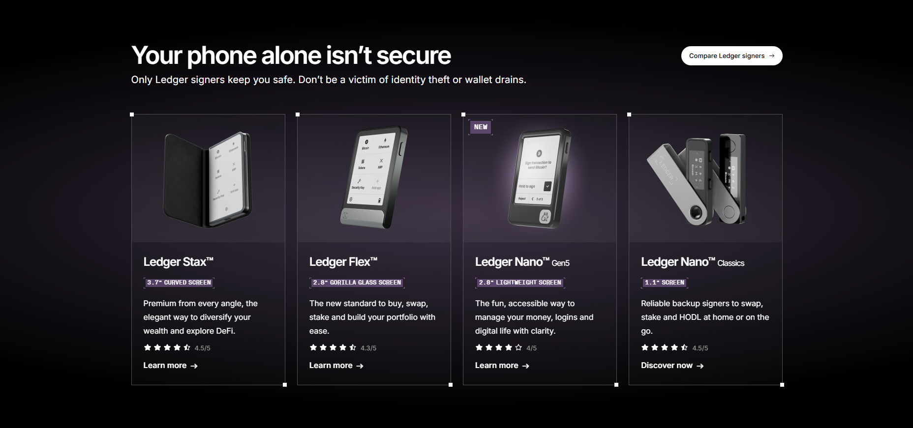Click the arrow in Compare Ledger signers
The height and width of the screenshot is (428, 913).
pos(772,56)
